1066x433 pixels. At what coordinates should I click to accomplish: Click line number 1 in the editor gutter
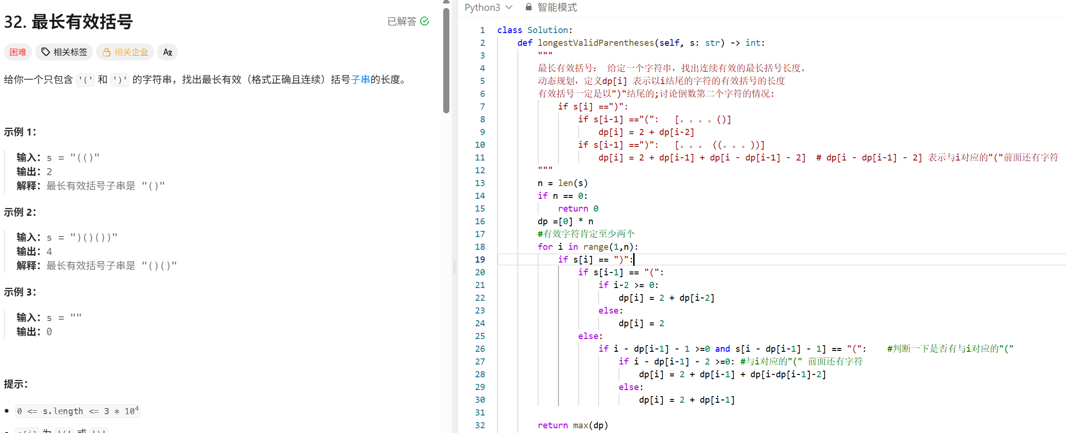point(482,30)
